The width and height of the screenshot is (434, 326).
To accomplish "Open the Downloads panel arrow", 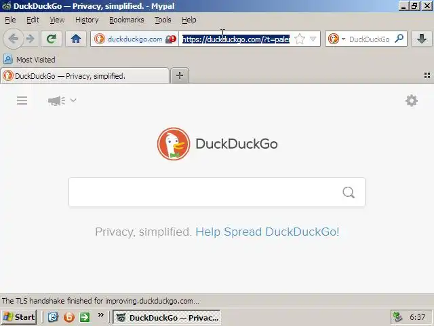I will click(422, 39).
